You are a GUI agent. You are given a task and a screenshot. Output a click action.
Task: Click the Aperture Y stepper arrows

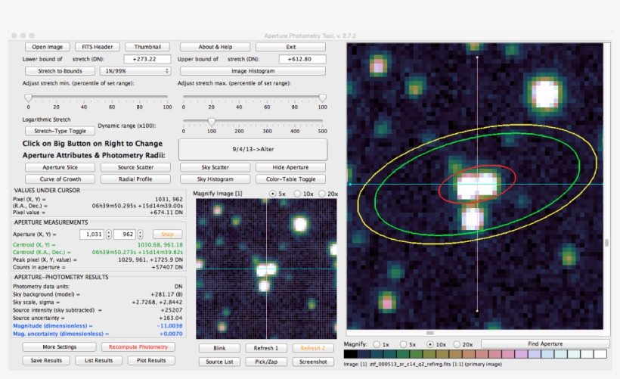coord(140,235)
